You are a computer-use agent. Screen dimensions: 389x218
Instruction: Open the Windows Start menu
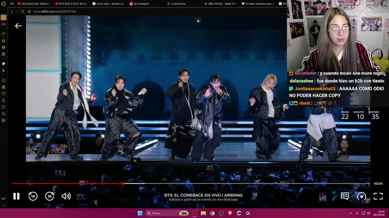click(x=140, y=213)
